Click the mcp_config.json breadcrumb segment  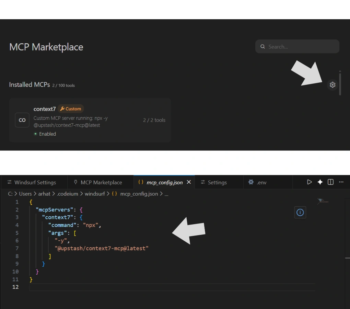click(139, 194)
